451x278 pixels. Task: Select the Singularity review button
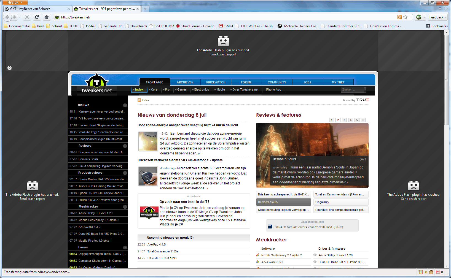tap(341, 202)
